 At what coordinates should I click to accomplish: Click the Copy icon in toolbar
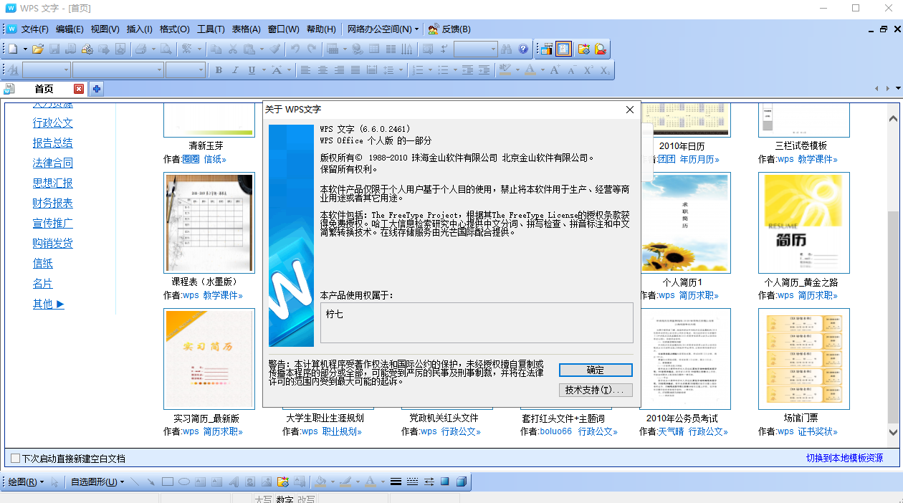[x=216, y=49]
